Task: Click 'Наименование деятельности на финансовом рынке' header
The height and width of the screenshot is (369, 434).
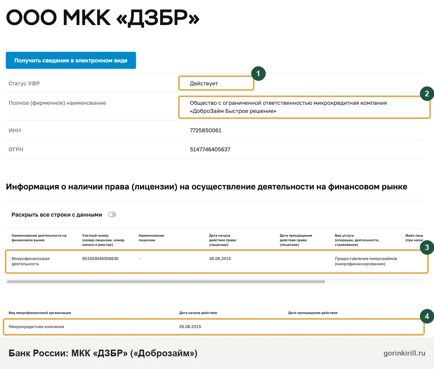Action: pyautogui.click(x=39, y=238)
